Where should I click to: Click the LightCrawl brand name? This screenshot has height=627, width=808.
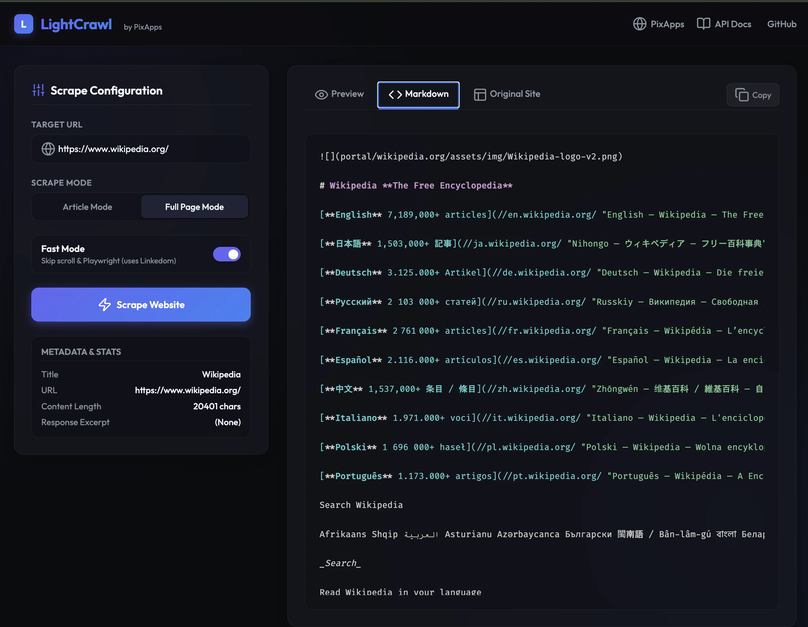[76, 24]
